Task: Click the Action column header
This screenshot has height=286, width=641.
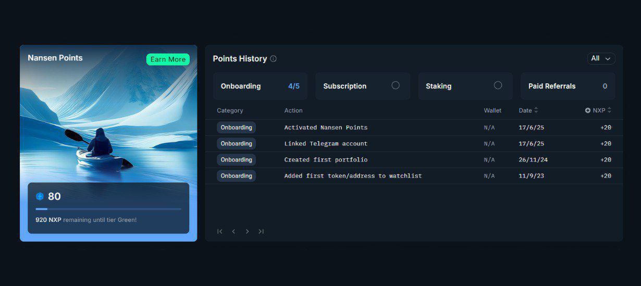Action: [293, 110]
